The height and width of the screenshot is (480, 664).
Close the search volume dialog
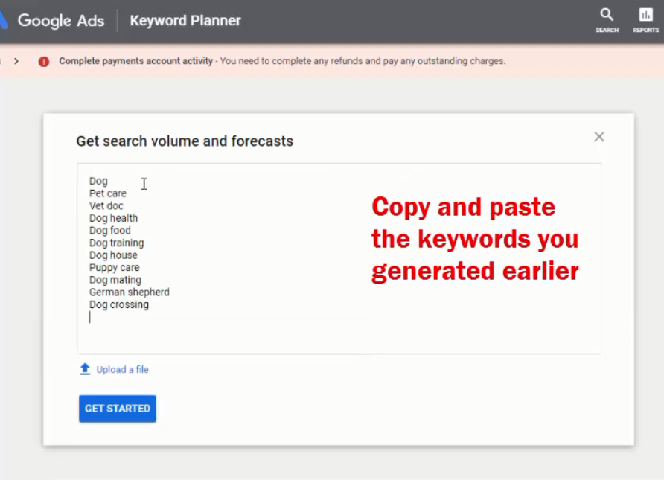pos(598,137)
